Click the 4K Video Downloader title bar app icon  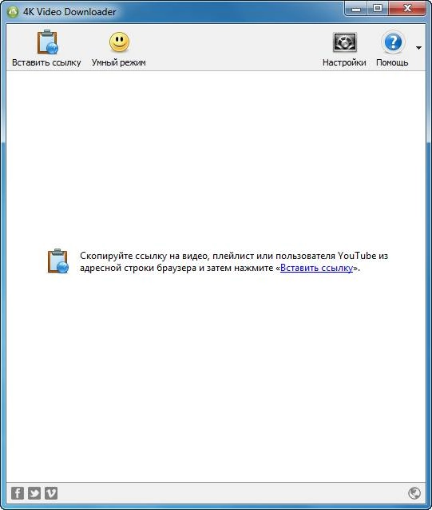(13, 12)
